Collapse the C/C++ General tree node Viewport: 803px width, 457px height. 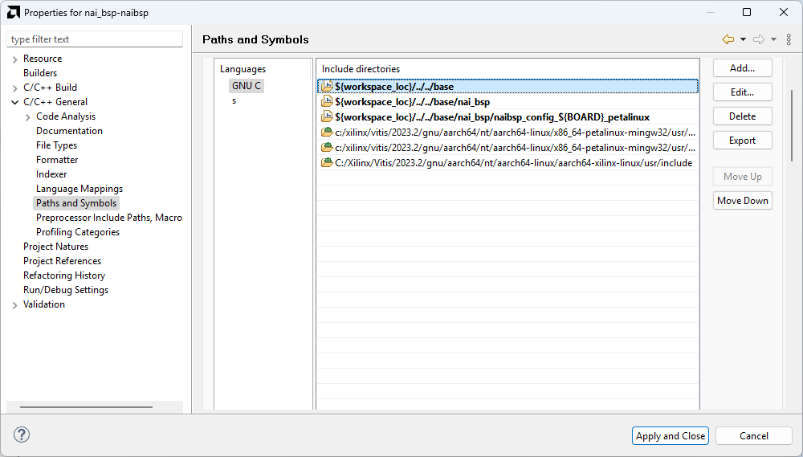[15, 103]
